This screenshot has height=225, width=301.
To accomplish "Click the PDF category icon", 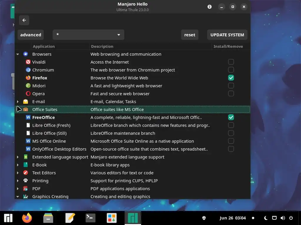I will [x=26, y=189].
